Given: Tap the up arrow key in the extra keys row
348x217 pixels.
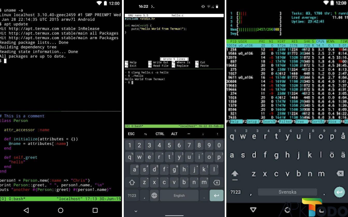Looking at the screenshot, I should [217, 134].
